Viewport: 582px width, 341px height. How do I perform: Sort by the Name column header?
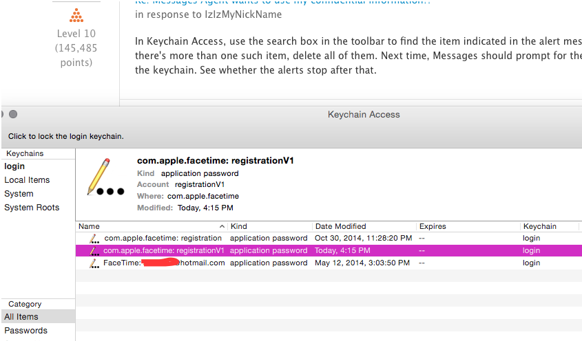tap(89, 226)
